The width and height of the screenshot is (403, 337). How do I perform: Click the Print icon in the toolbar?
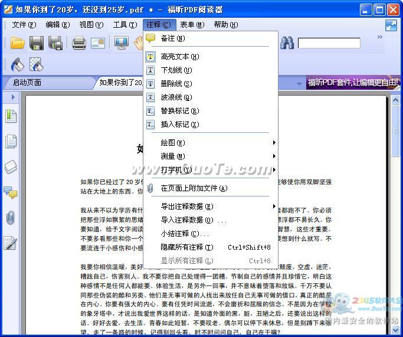[79, 42]
